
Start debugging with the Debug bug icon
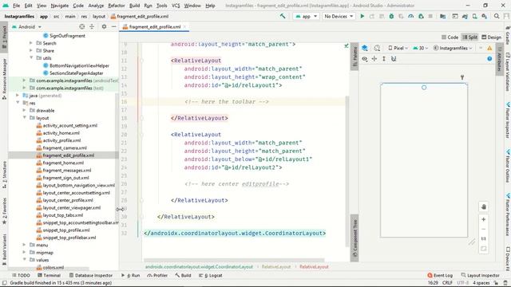pos(391,16)
